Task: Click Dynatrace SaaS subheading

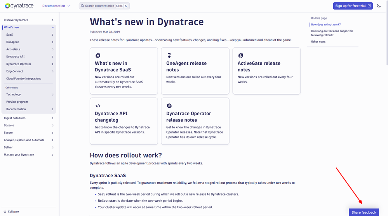Action: pyautogui.click(x=108, y=175)
